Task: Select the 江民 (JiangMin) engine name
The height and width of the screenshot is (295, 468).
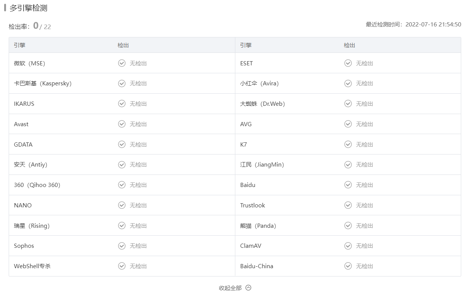Action: pos(262,165)
